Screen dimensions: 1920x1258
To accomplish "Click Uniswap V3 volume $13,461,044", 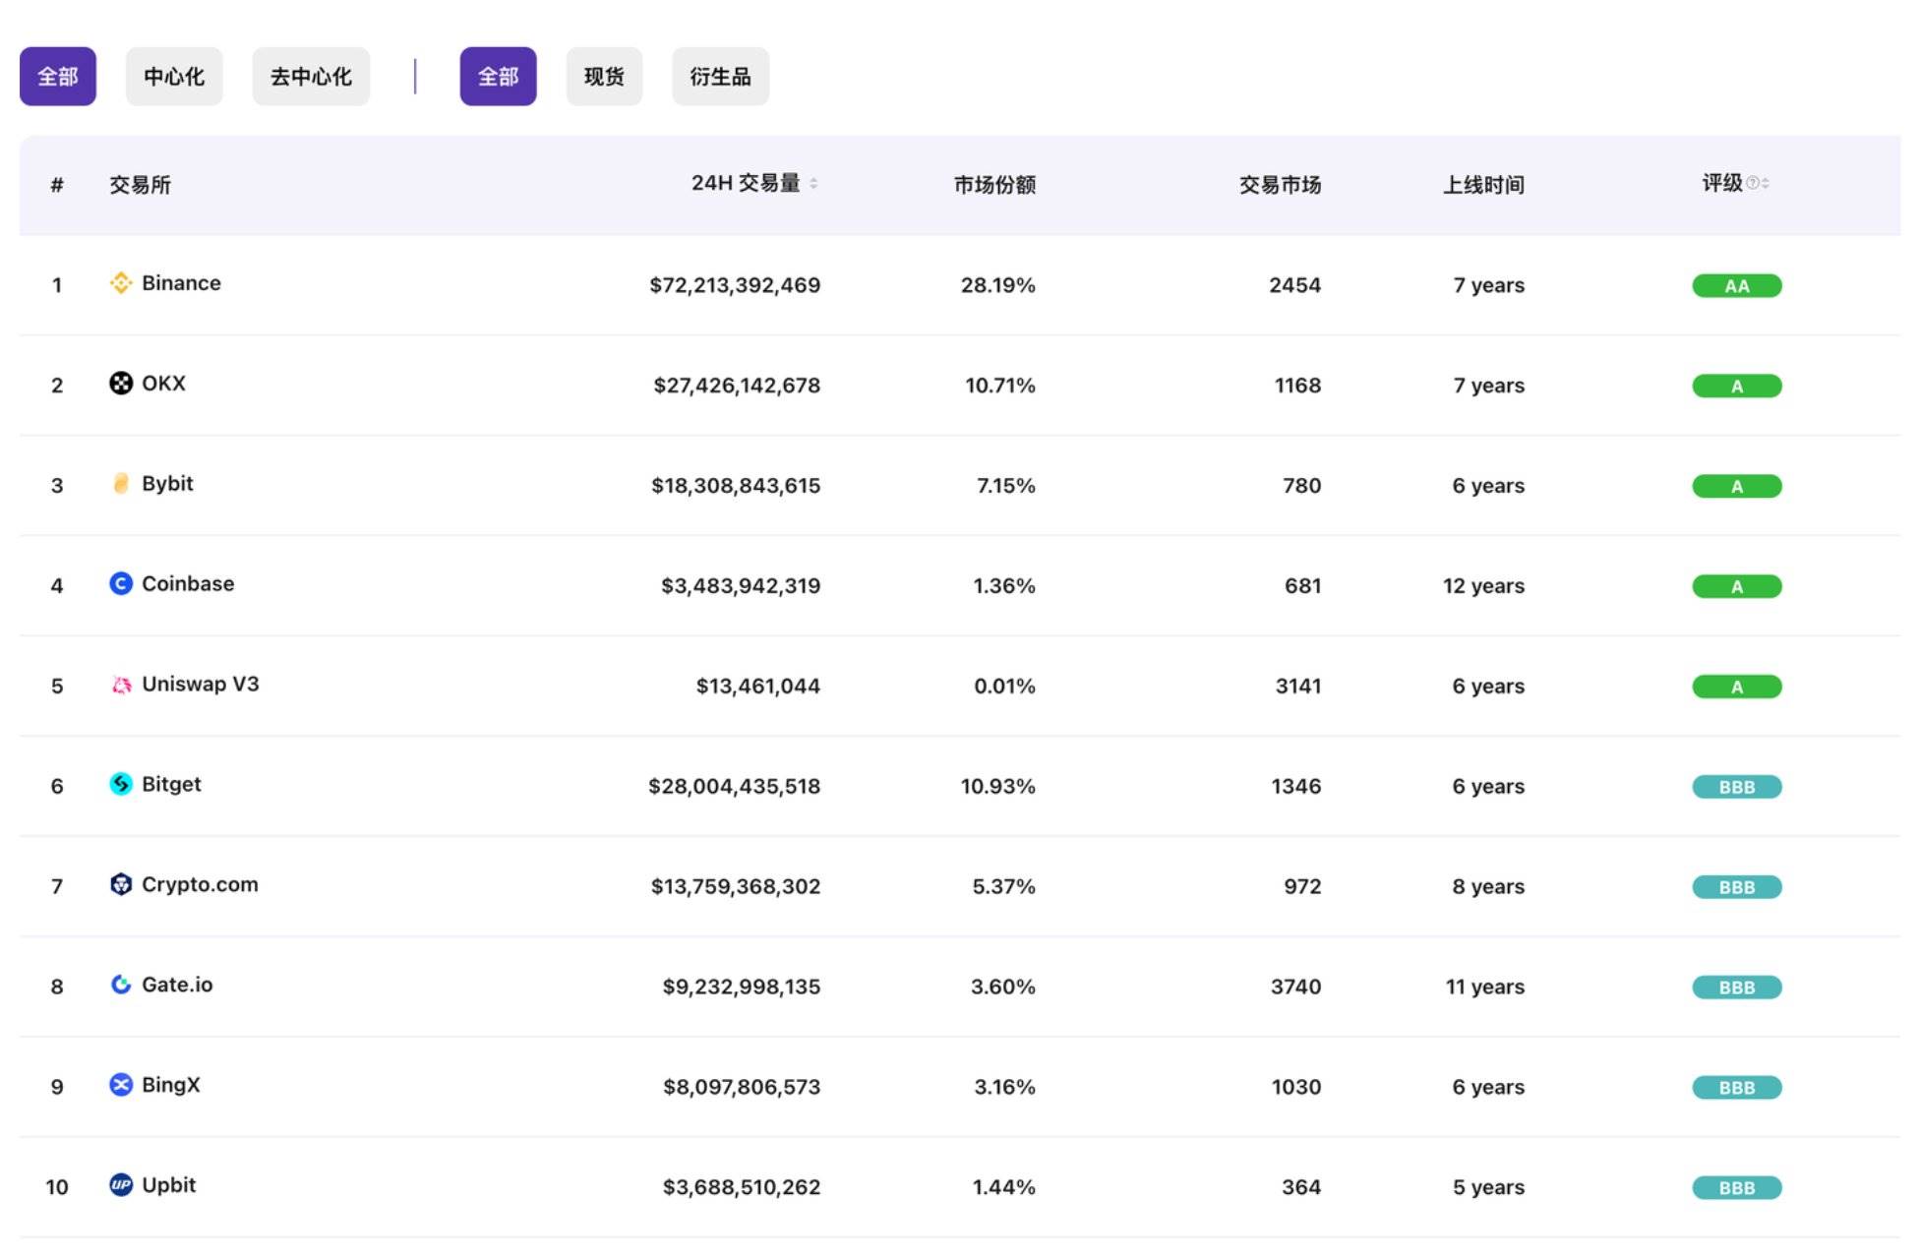I will coord(758,687).
